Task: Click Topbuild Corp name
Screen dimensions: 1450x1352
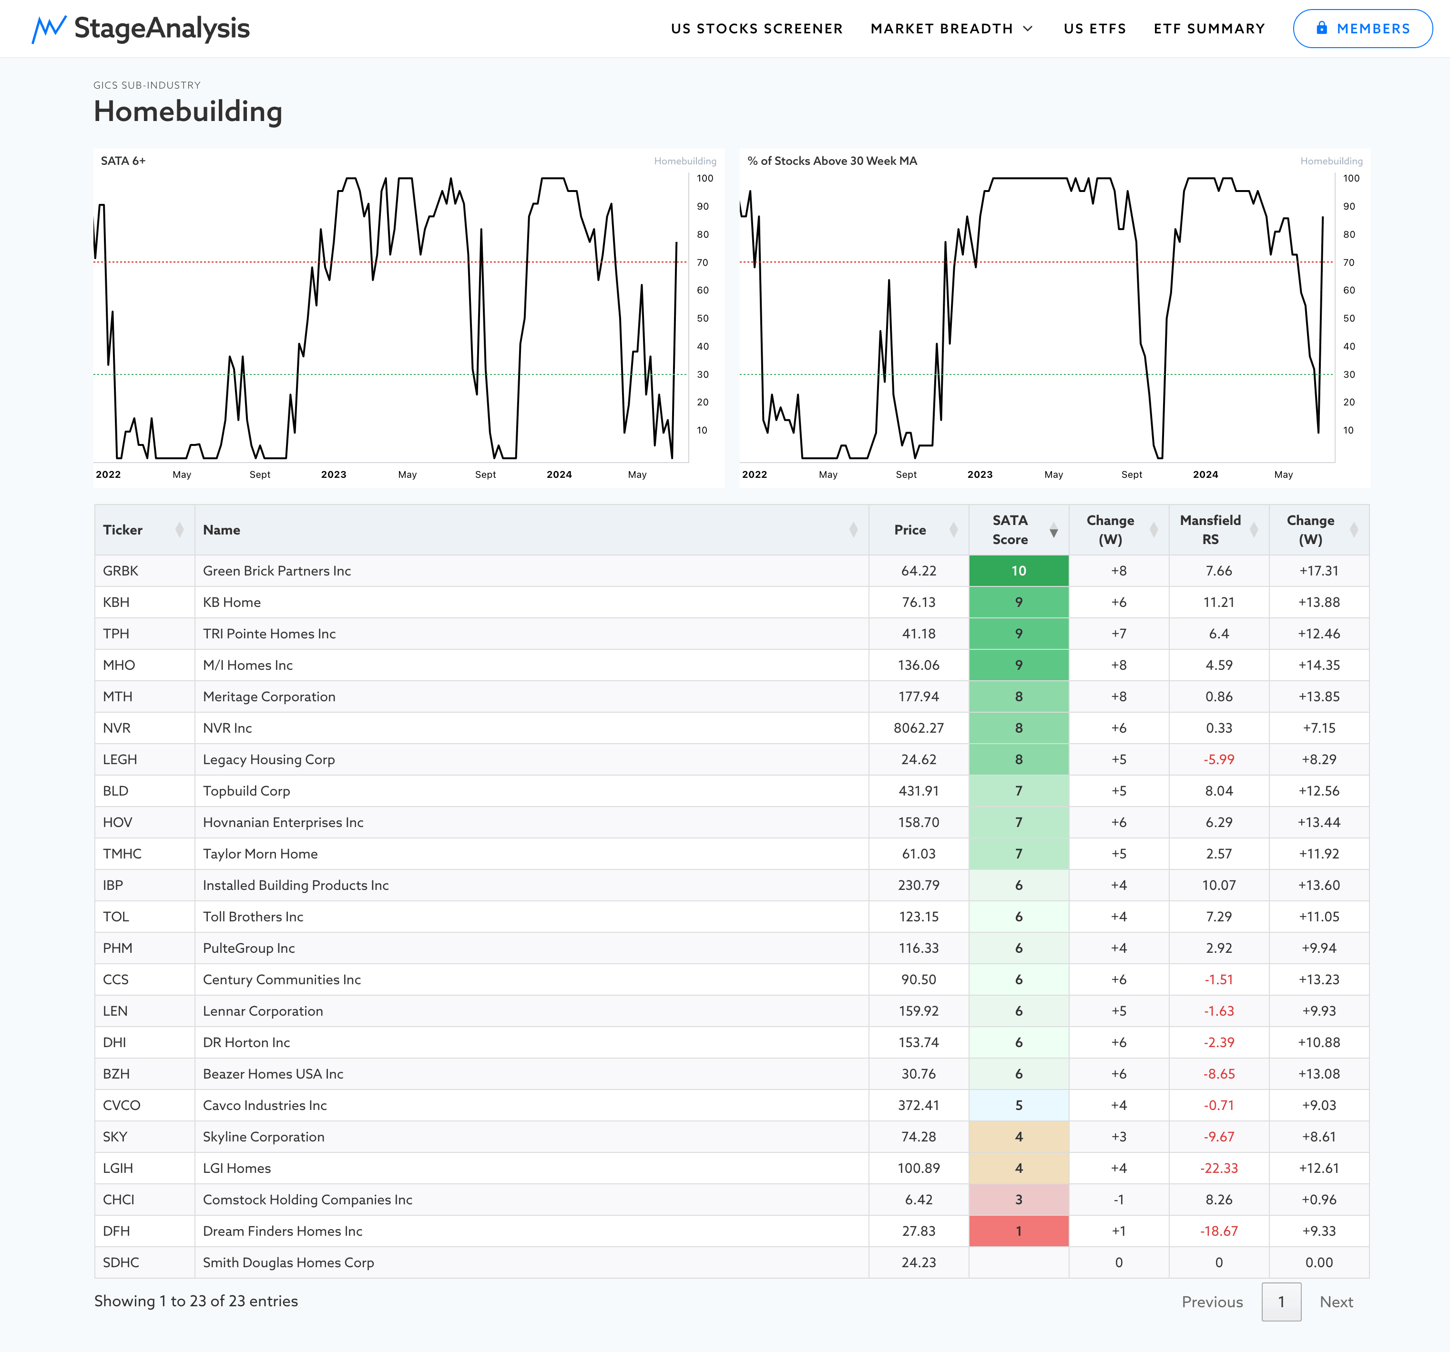Action: [x=246, y=791]
